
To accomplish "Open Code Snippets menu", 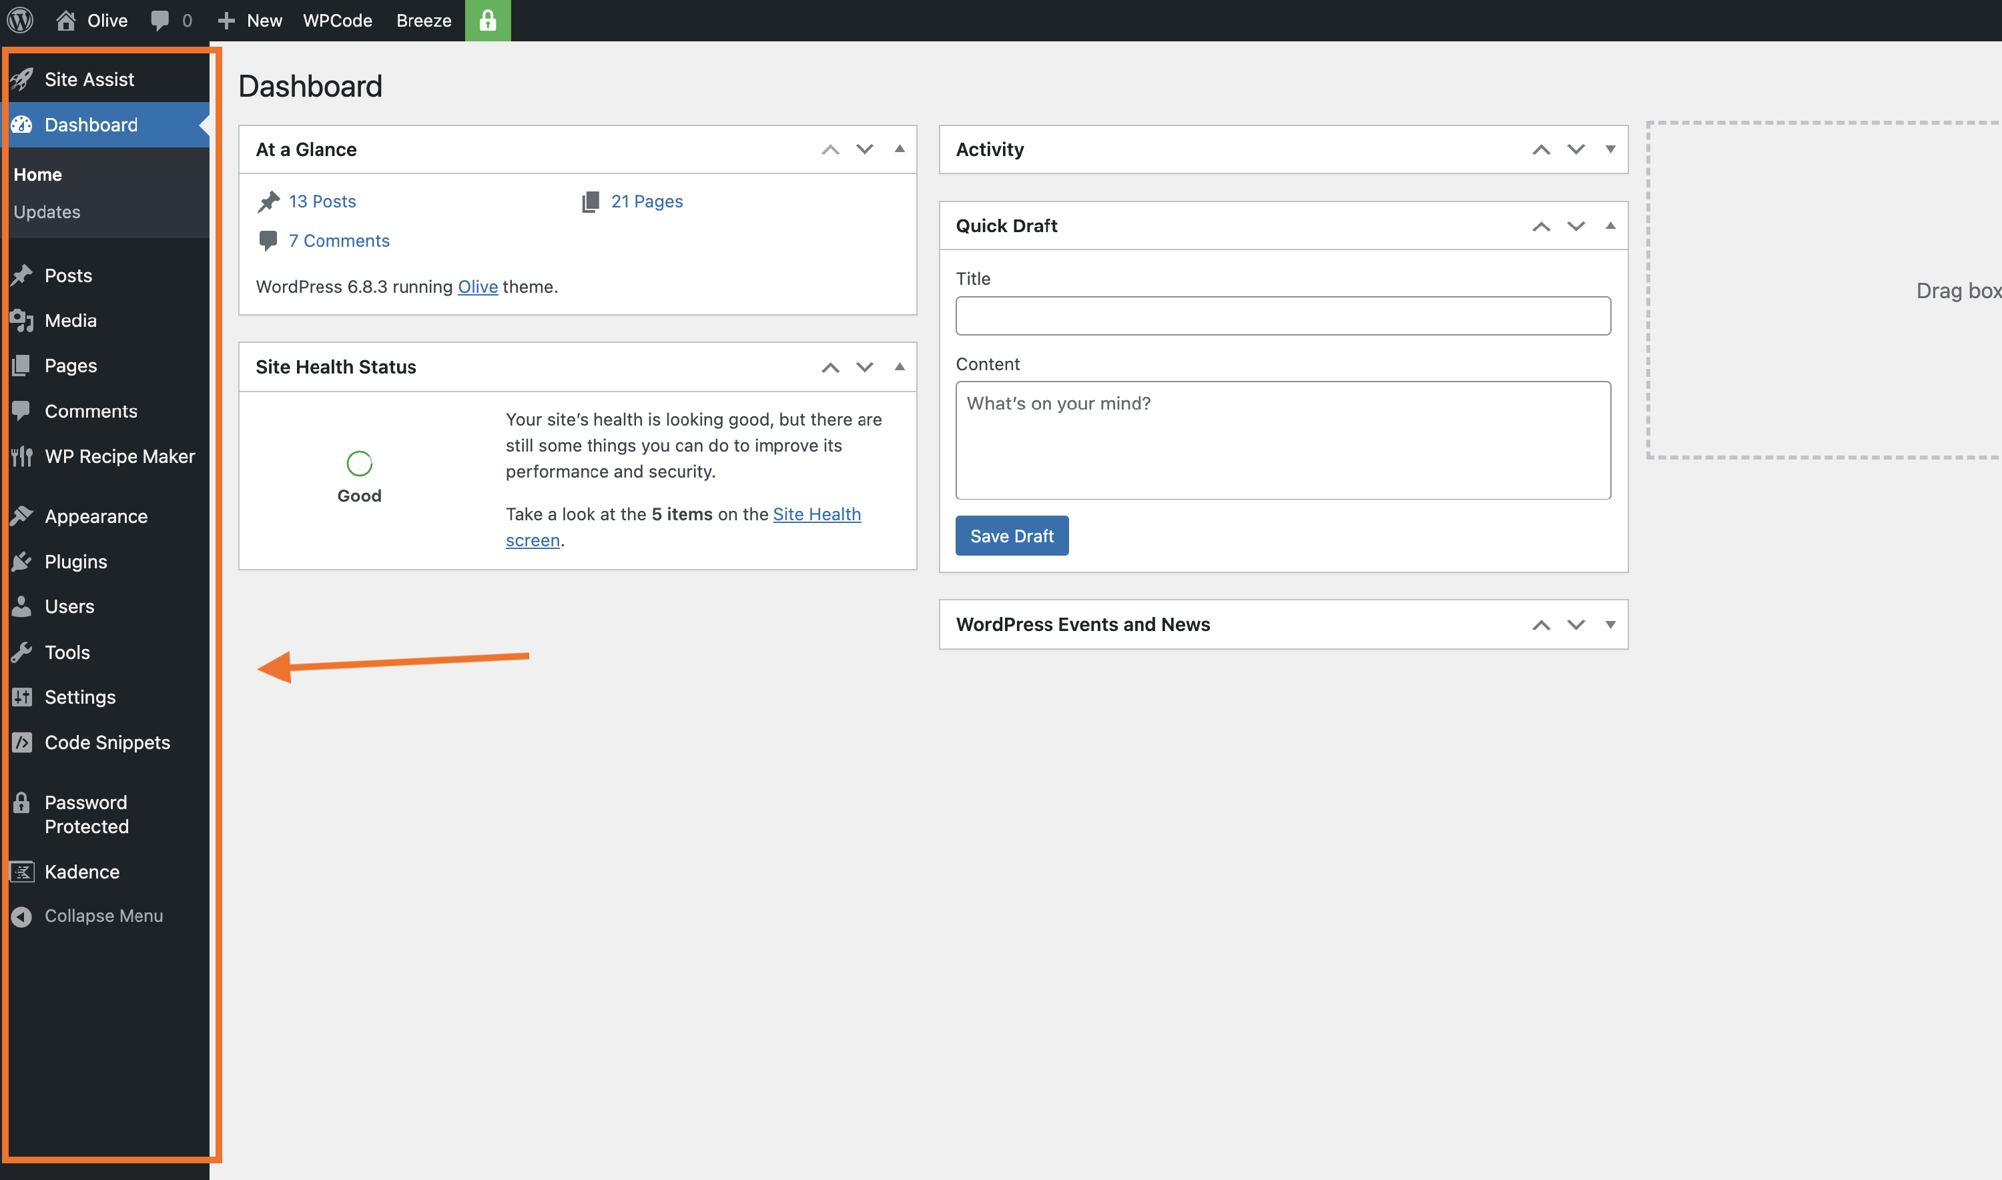I will pyautogui.click(x=107, y=742).
